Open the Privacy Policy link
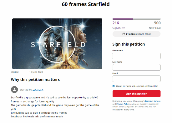 click(x=123, y=104)
